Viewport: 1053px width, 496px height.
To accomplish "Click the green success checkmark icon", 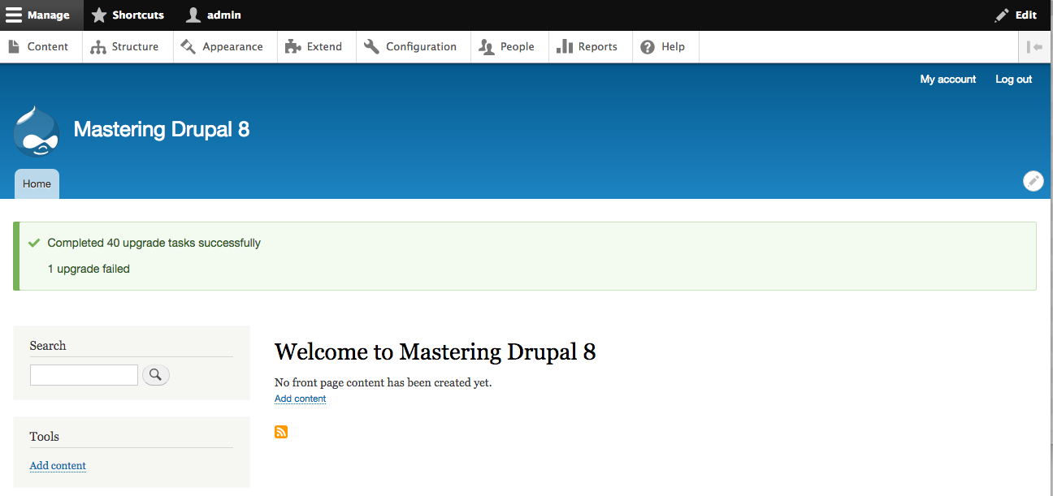I will (x=34, y=243).
